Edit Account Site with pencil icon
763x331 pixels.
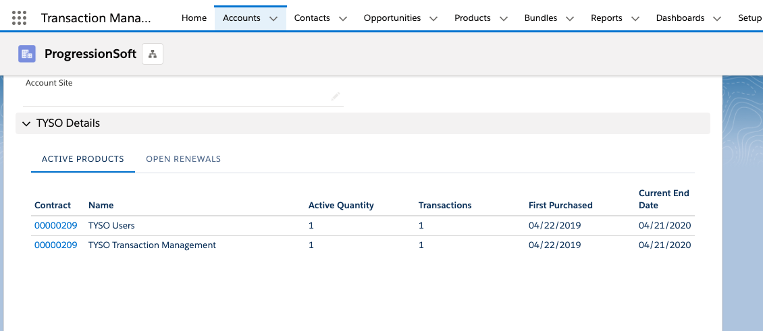(x=336, y=96)
